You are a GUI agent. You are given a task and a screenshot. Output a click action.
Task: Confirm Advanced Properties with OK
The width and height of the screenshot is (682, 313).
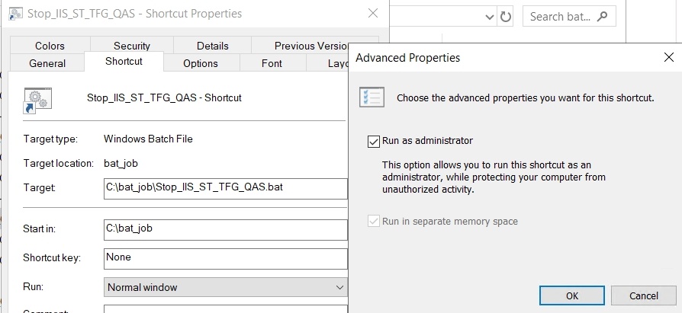tap(572, 295)
